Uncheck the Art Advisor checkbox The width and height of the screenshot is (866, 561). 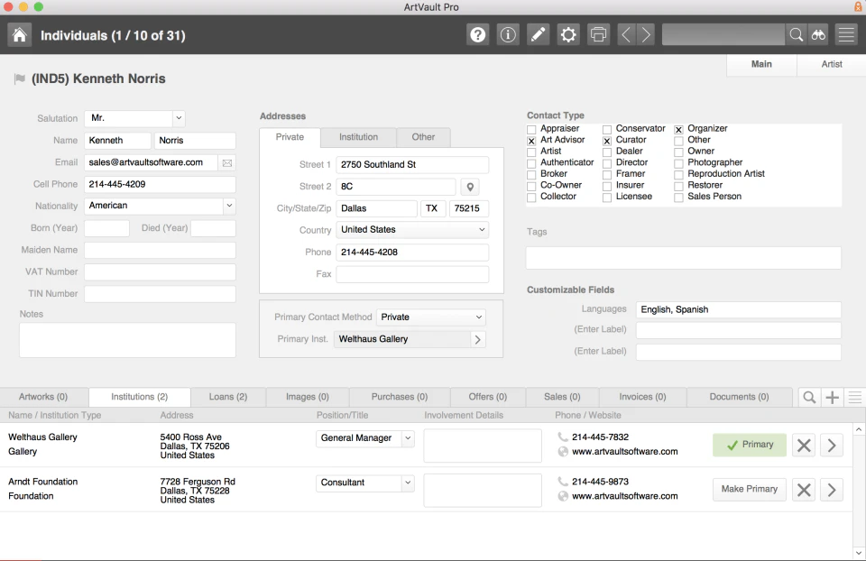(x=532, y=140)
